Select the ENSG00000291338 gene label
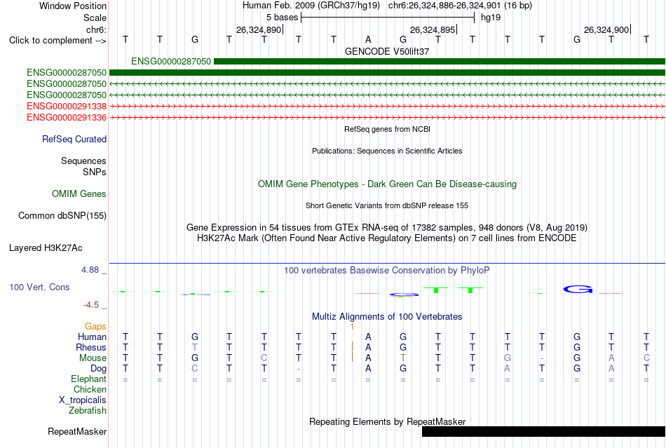 click(x=67, y=106)
